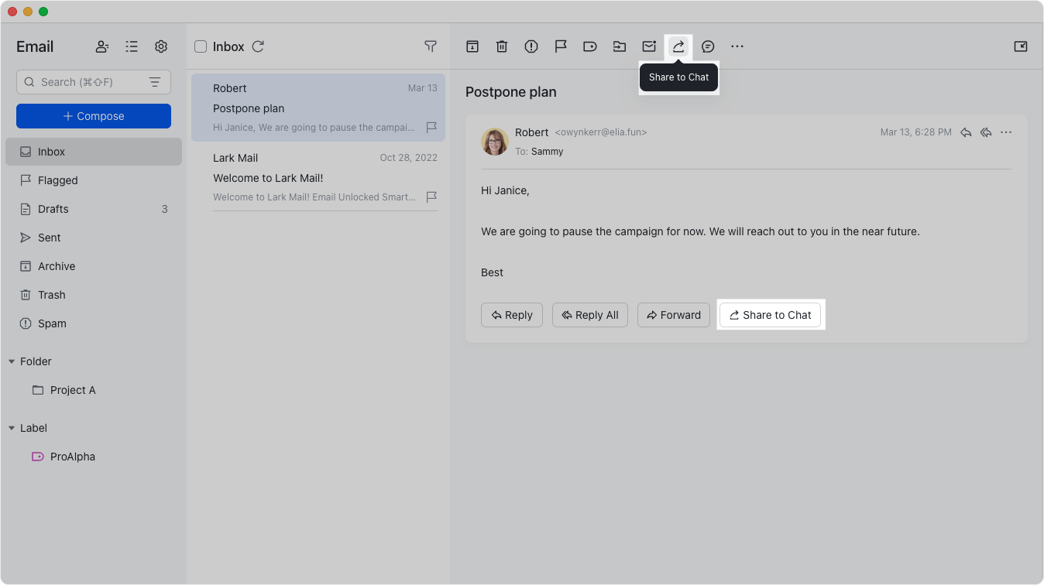The image size is (1044, 585).
Task: Open mail settings via the gear icon
Action: [x=160, y=46]
